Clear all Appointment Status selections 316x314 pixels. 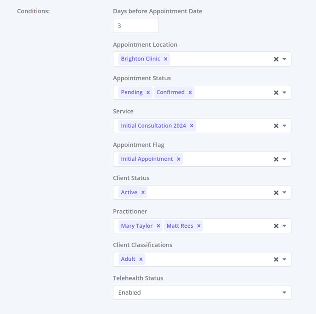[x=276, y=92]
